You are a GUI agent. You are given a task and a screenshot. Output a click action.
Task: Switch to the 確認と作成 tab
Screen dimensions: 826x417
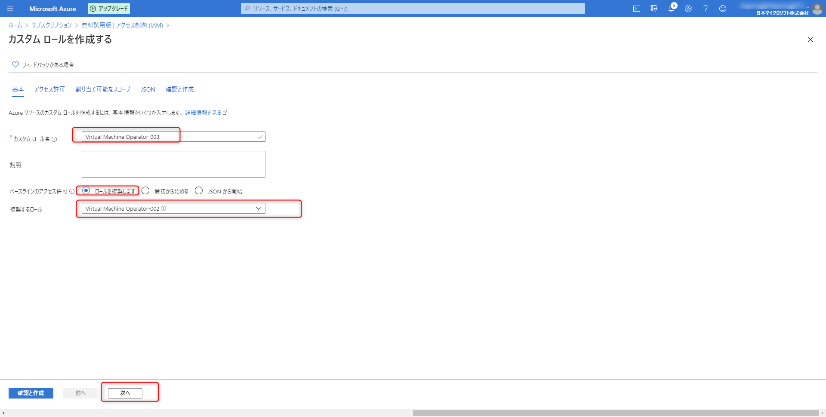tap(180, 89)
